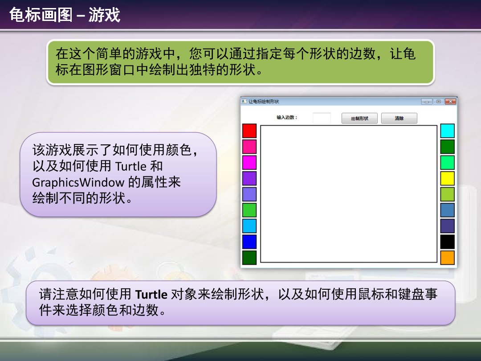Minimize the 让龟标绘制形状 window
481x361 pixels.
[427, 102]
